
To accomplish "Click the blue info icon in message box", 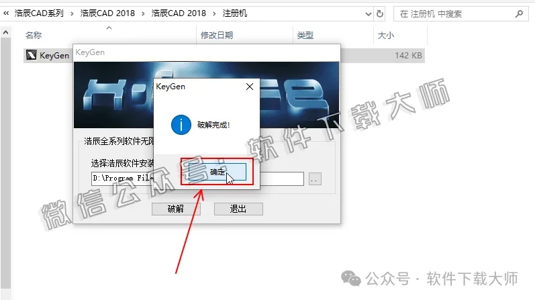I will 181,125.
